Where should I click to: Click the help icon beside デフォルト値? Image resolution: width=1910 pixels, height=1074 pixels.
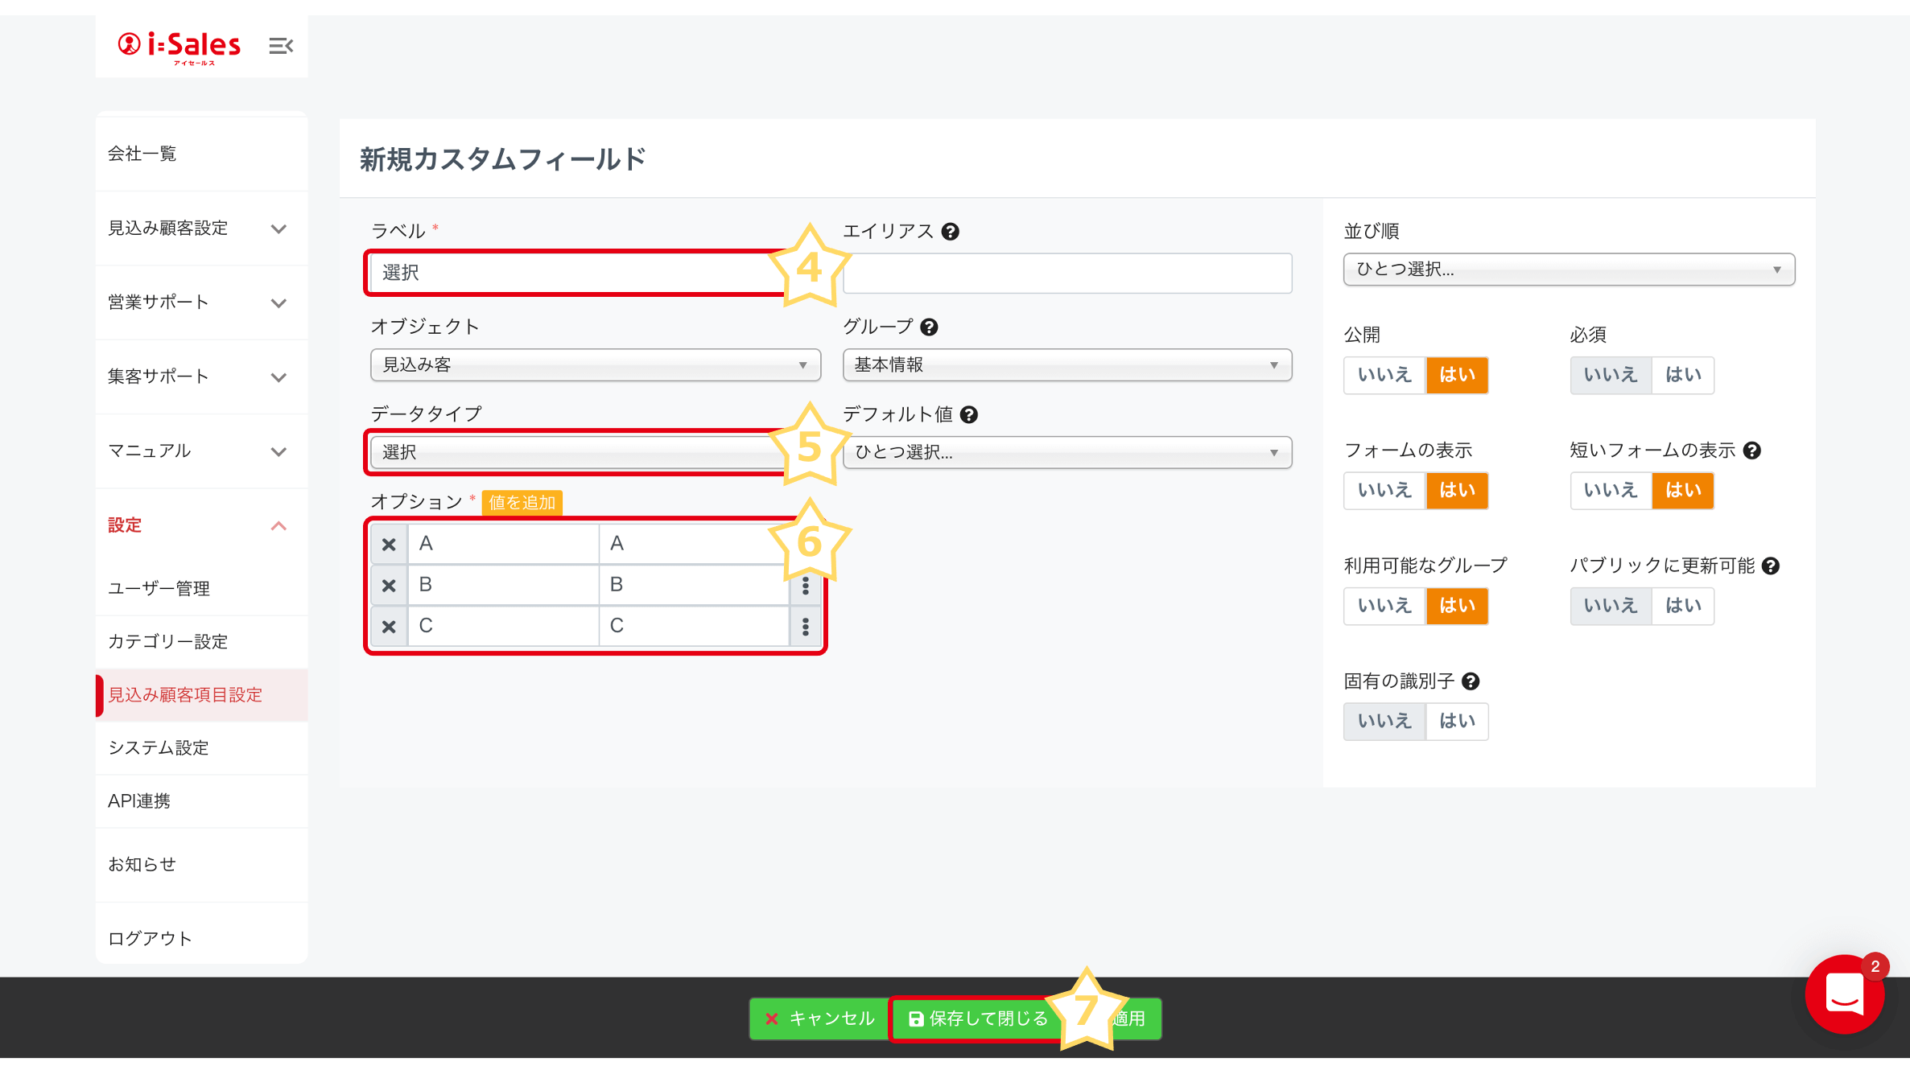(969, 415)
